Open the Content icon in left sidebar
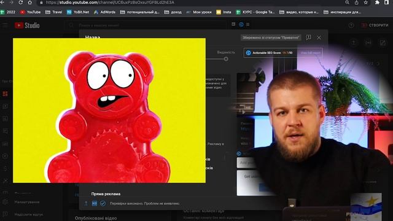 (x=6, y=106)
